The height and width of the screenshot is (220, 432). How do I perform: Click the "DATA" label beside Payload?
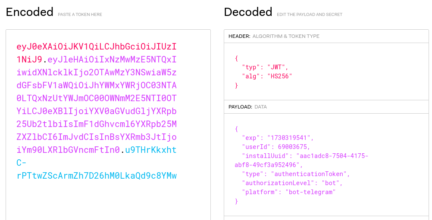click(x=260, y=106)
